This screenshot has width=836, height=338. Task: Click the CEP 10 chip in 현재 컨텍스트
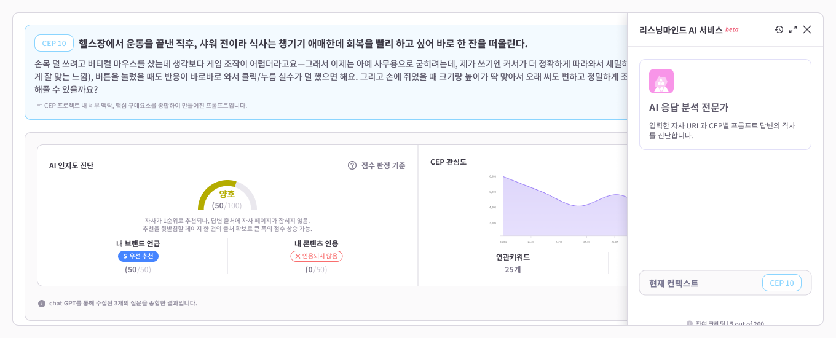pos(782,283)
